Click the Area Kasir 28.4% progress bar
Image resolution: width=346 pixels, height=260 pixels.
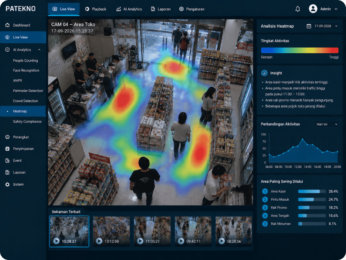312,192
